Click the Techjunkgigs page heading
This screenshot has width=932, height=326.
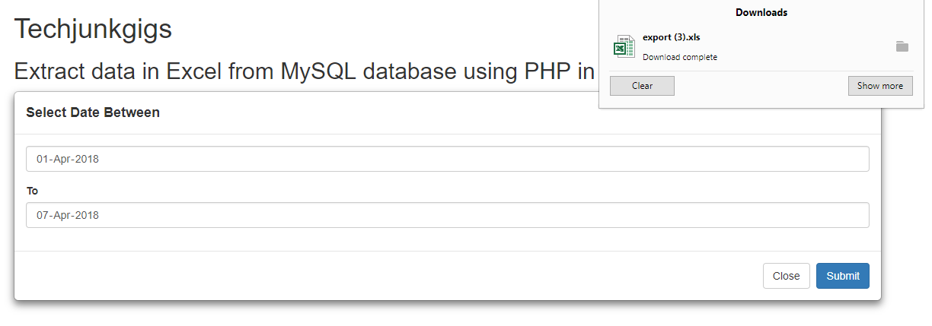point(93,29)
